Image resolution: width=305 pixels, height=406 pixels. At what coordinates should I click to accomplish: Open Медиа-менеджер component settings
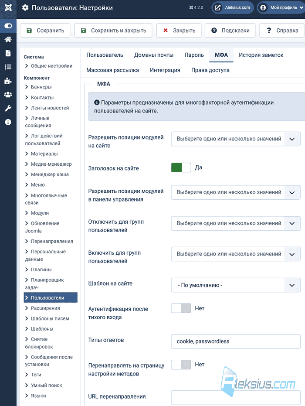[48, 164]
